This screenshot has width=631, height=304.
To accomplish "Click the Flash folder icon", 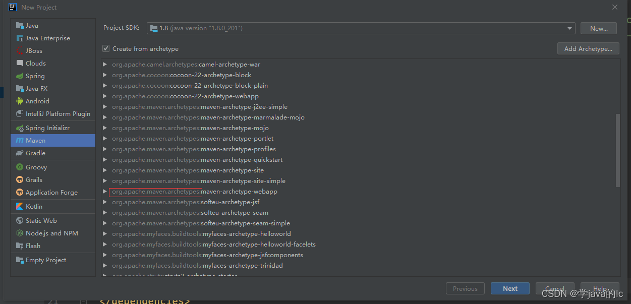I will 20,246.
